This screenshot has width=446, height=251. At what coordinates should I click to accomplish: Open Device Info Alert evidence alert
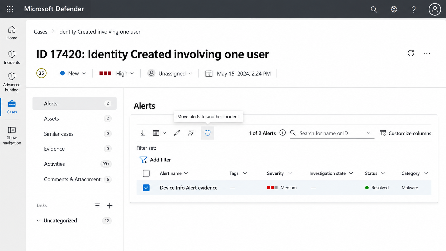189,188
